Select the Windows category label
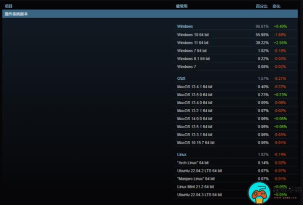Image resolution: width=303 pixels, height=205 pixels. click(x=185, y=26)
